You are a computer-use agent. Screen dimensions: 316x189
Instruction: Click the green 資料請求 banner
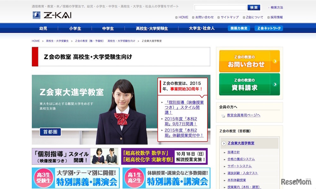pyautogui.click(x=250, y=84)
